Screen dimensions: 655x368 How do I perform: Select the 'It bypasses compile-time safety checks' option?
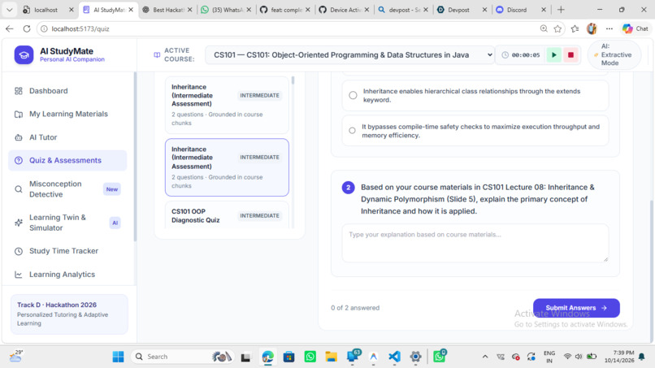[x=475, y=131]
